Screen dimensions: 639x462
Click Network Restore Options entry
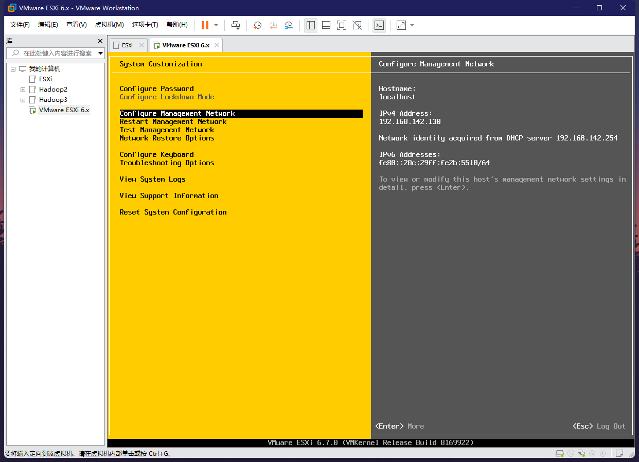tap(167, 138)
